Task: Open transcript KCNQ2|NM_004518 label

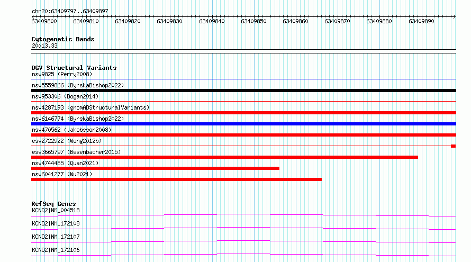Action: click(56, 210)
